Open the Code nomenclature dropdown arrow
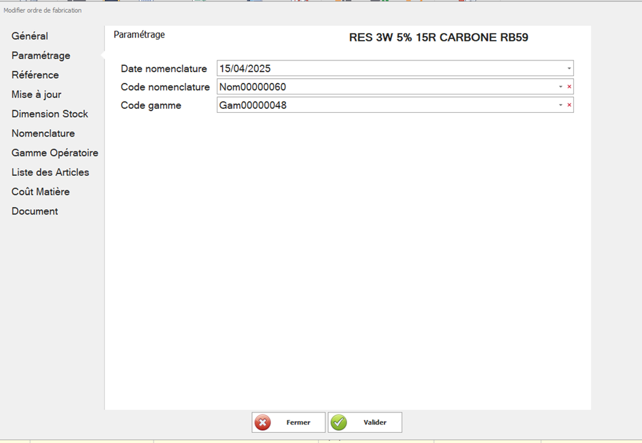Viewport: 642px width, 443px height. click(560, 87)
